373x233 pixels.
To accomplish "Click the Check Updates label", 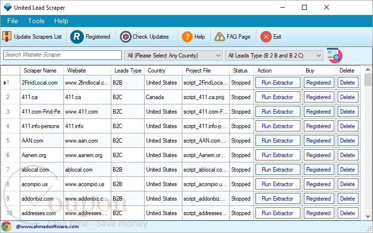I will pyautogui.click(x=150, y=37).
